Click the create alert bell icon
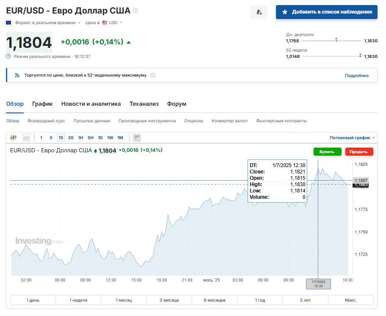386x316 pixels. coord(259,12)
